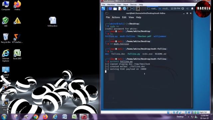Launch terminal emulator from Kali panel
This screenshot has width=213, height=120.
tap(129, 9)
